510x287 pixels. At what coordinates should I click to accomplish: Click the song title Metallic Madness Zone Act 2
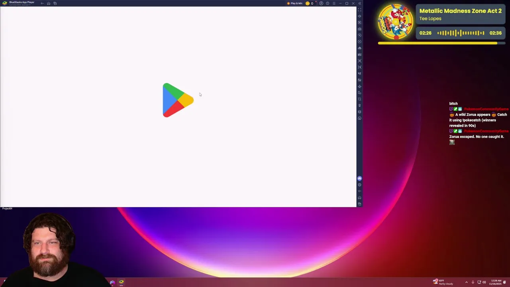460,11
